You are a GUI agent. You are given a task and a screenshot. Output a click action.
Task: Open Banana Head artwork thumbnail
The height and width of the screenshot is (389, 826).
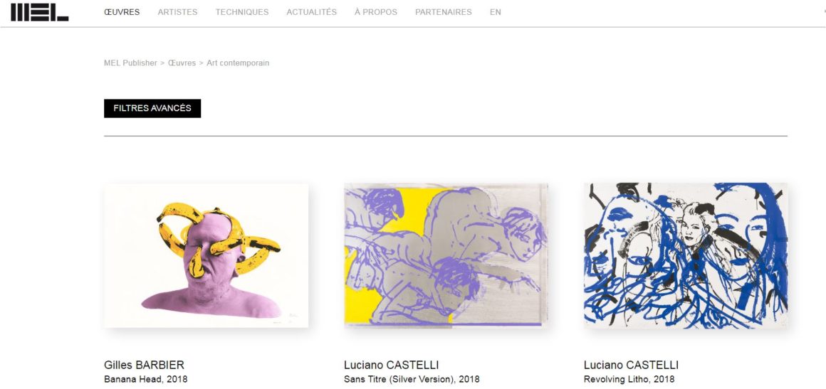(206, 256)
